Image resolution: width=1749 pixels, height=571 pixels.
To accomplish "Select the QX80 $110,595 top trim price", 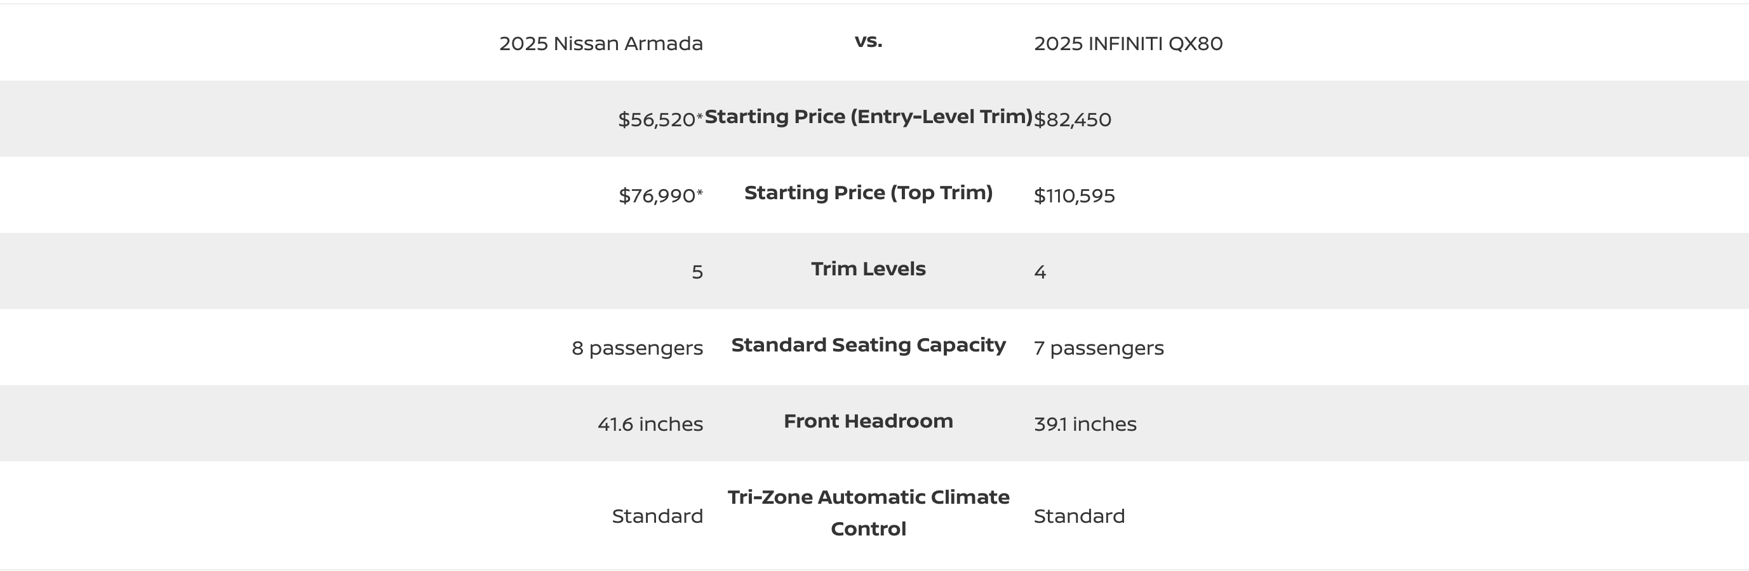I will tap(1074, 195).
